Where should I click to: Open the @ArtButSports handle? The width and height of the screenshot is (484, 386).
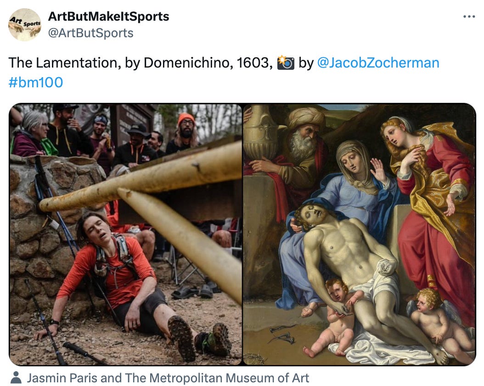91,33
